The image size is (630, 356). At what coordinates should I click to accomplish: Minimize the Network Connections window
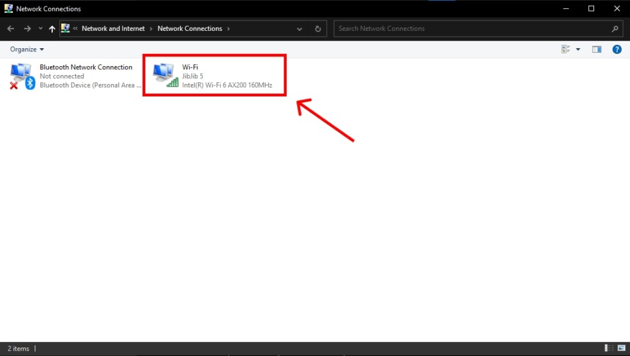(x=566, y=8)
